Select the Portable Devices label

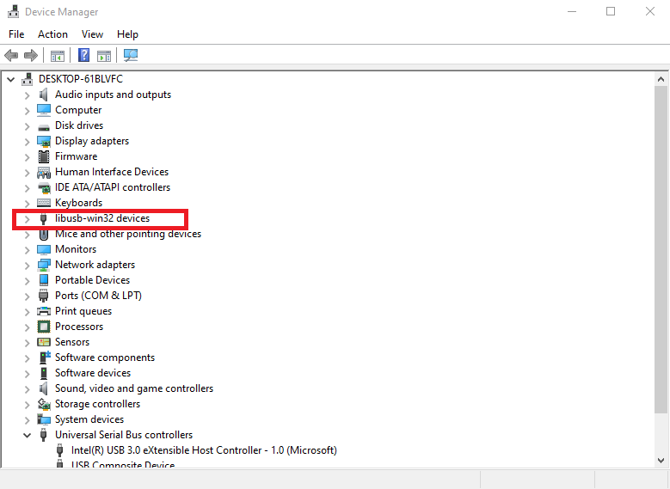pyautogui.click(x=92, y=280)
